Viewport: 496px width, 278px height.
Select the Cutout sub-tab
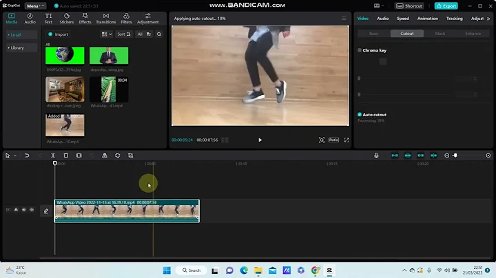pyautogui.click(x=407, y=34)
